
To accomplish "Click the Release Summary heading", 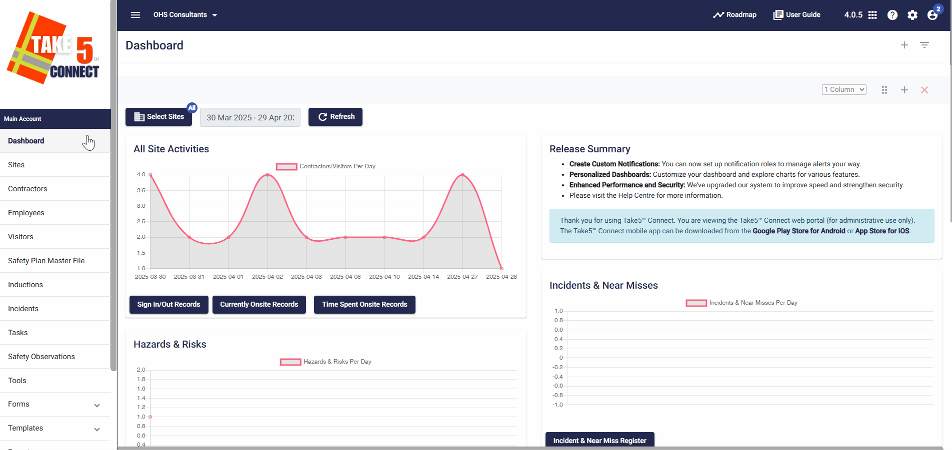I will pos(589,149).
